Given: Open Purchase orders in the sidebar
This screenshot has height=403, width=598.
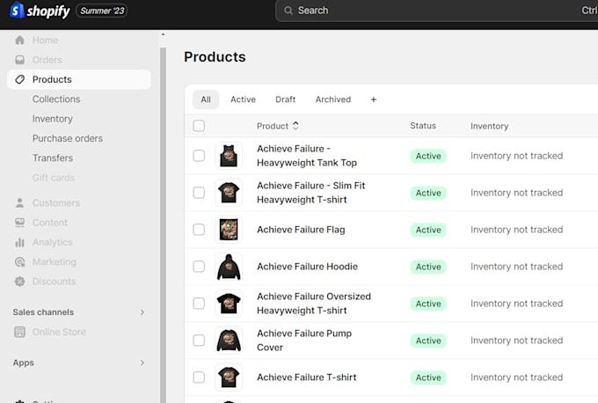Looking at the screenshot, I should tap(68, 138).
